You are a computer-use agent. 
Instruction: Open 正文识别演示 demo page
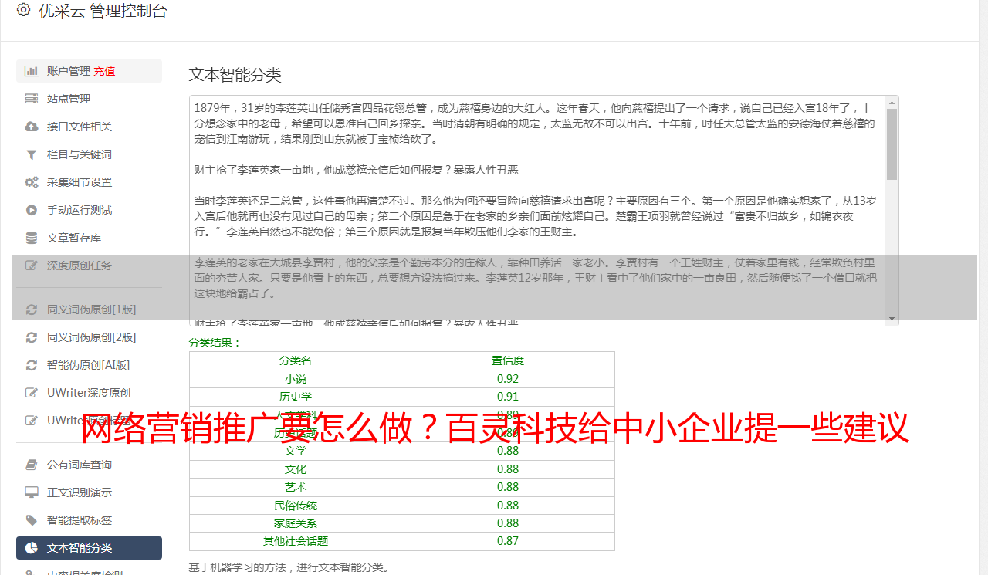click(80, 492)
